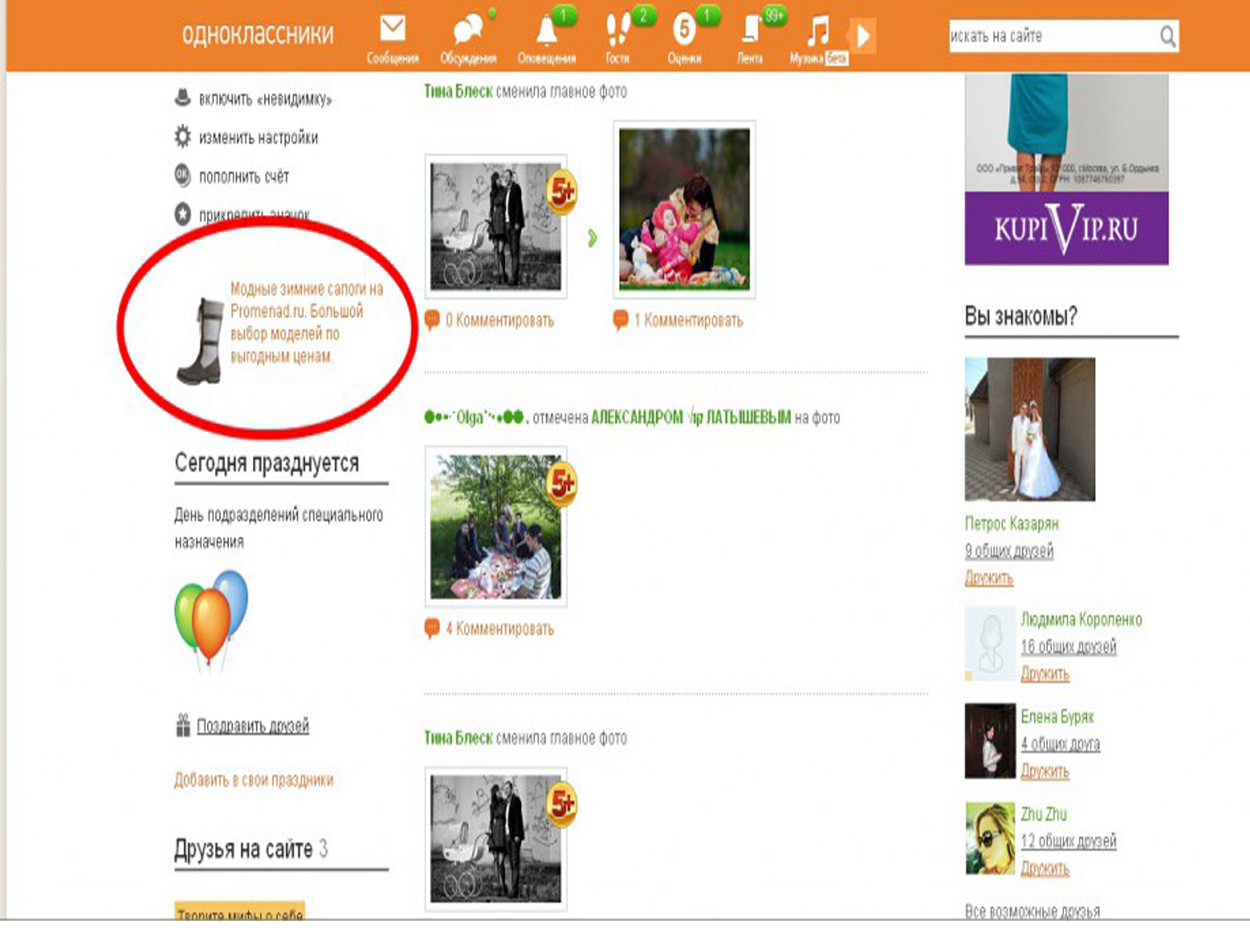Image resolution: width=1250 pixels, height=936 pixels.
Task: Click пополнить счёт link
Action: pos(243,177)
